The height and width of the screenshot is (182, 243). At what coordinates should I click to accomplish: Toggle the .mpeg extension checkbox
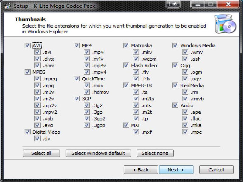(x=37, y=79)
